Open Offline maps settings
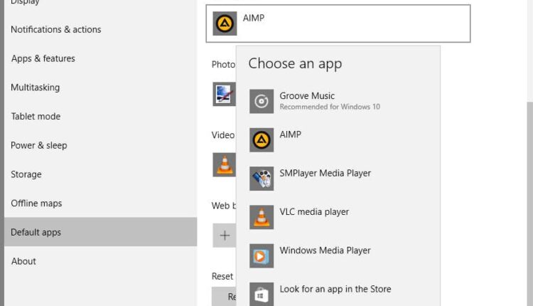The height and width of the screenshot is (306, 533). tap(36, 204)
